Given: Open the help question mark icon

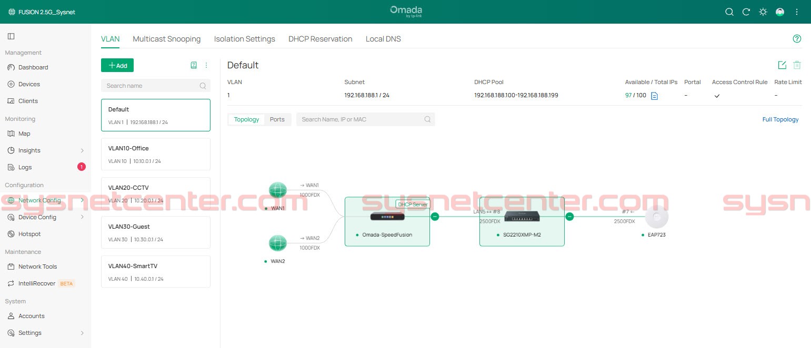Looking at the screenshot, I should [797, 39].
